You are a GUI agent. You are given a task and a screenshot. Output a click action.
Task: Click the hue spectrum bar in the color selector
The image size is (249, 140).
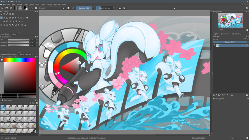[x=20, y=60]
